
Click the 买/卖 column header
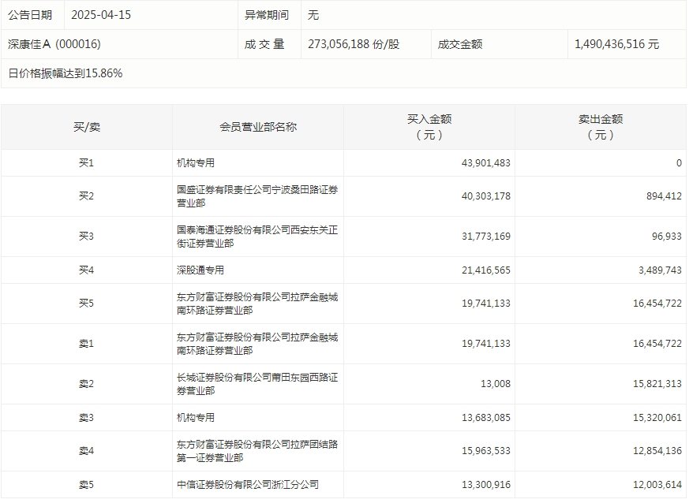tap(86, 127)
